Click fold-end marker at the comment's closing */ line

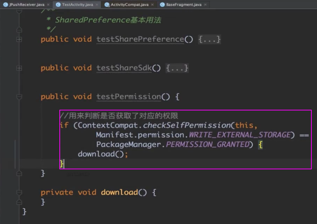coord(19,30)
